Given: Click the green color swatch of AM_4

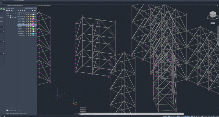Looking at the screenshot, I should point(34,28).
